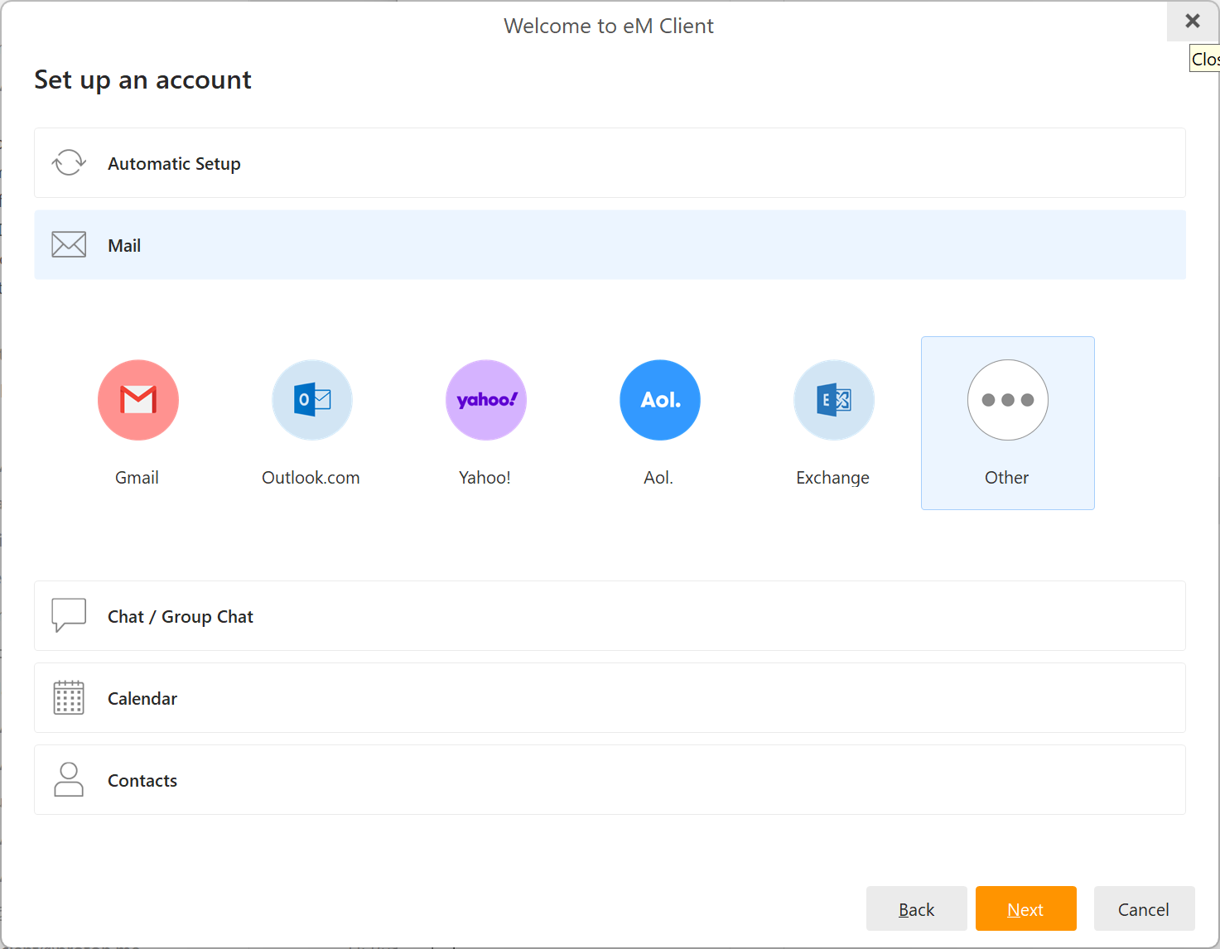Screen dimensions: 1220x949
Task: Collapse the Mail section header
Action: pos(610,245)
